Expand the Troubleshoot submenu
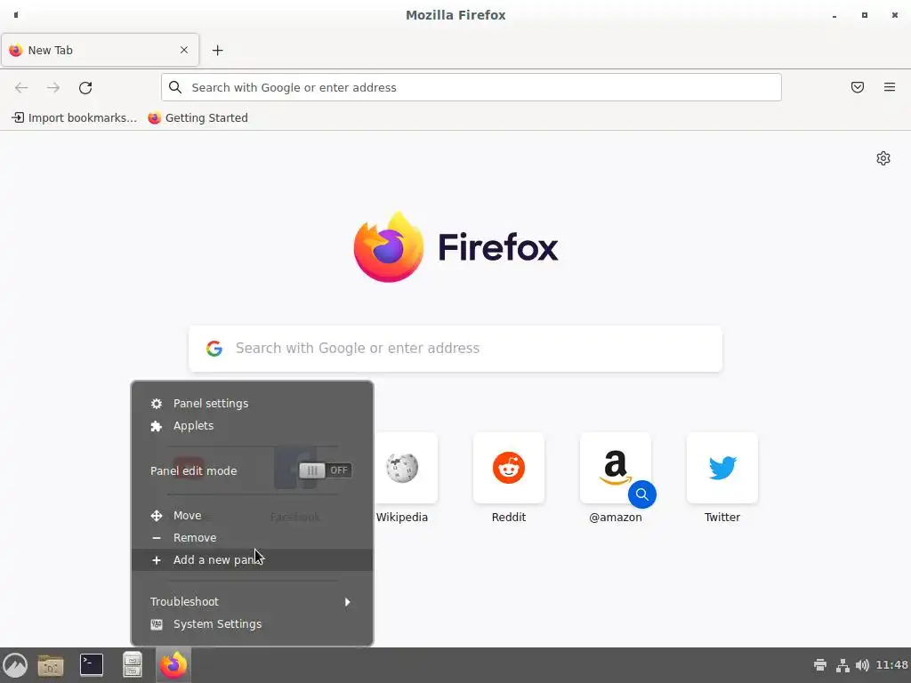Viewport: 911px width, 683px height. (252, 602)
